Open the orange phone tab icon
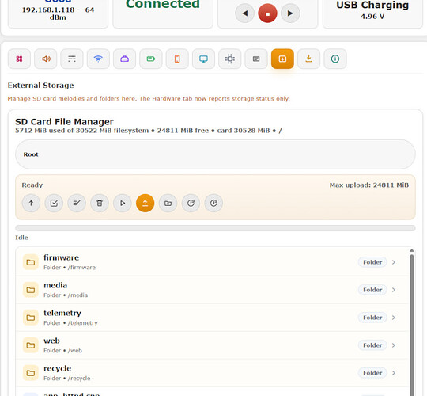This screenshot has width=427, height=396. [x=177, y=59]
